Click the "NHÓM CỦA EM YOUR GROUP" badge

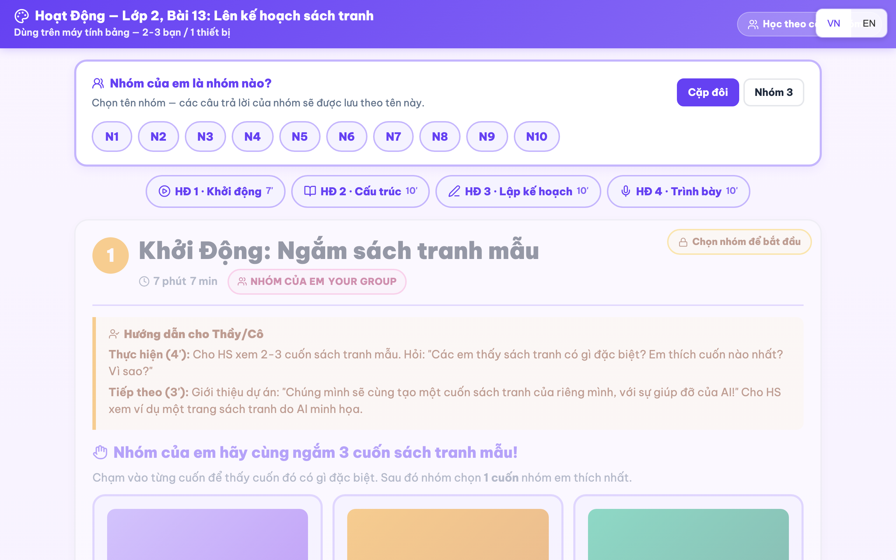click(x=317, y=281)
